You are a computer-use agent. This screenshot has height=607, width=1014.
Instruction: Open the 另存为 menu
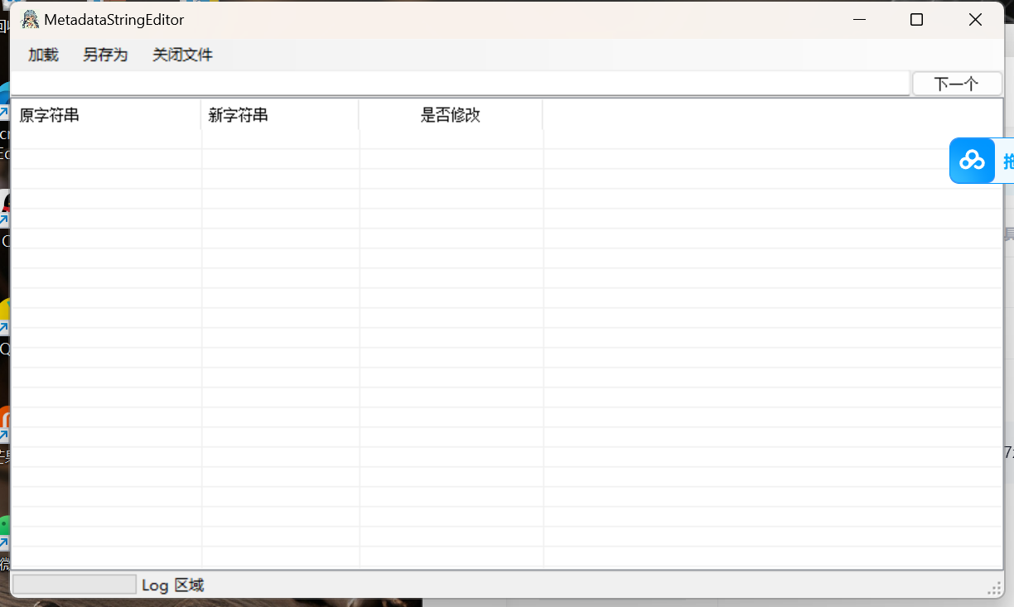point(105,55)
